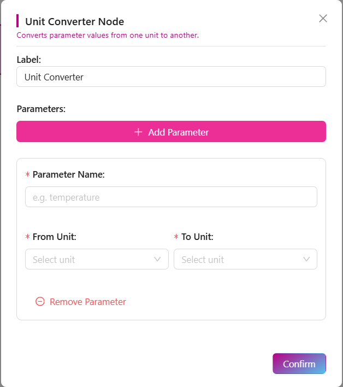This screenshot has height=387, width=343.
Task: Click the Label: field caption
Action: click(29, 59)
